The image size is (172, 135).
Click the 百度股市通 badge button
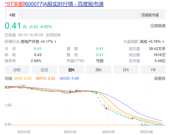[x=150, y=15]
